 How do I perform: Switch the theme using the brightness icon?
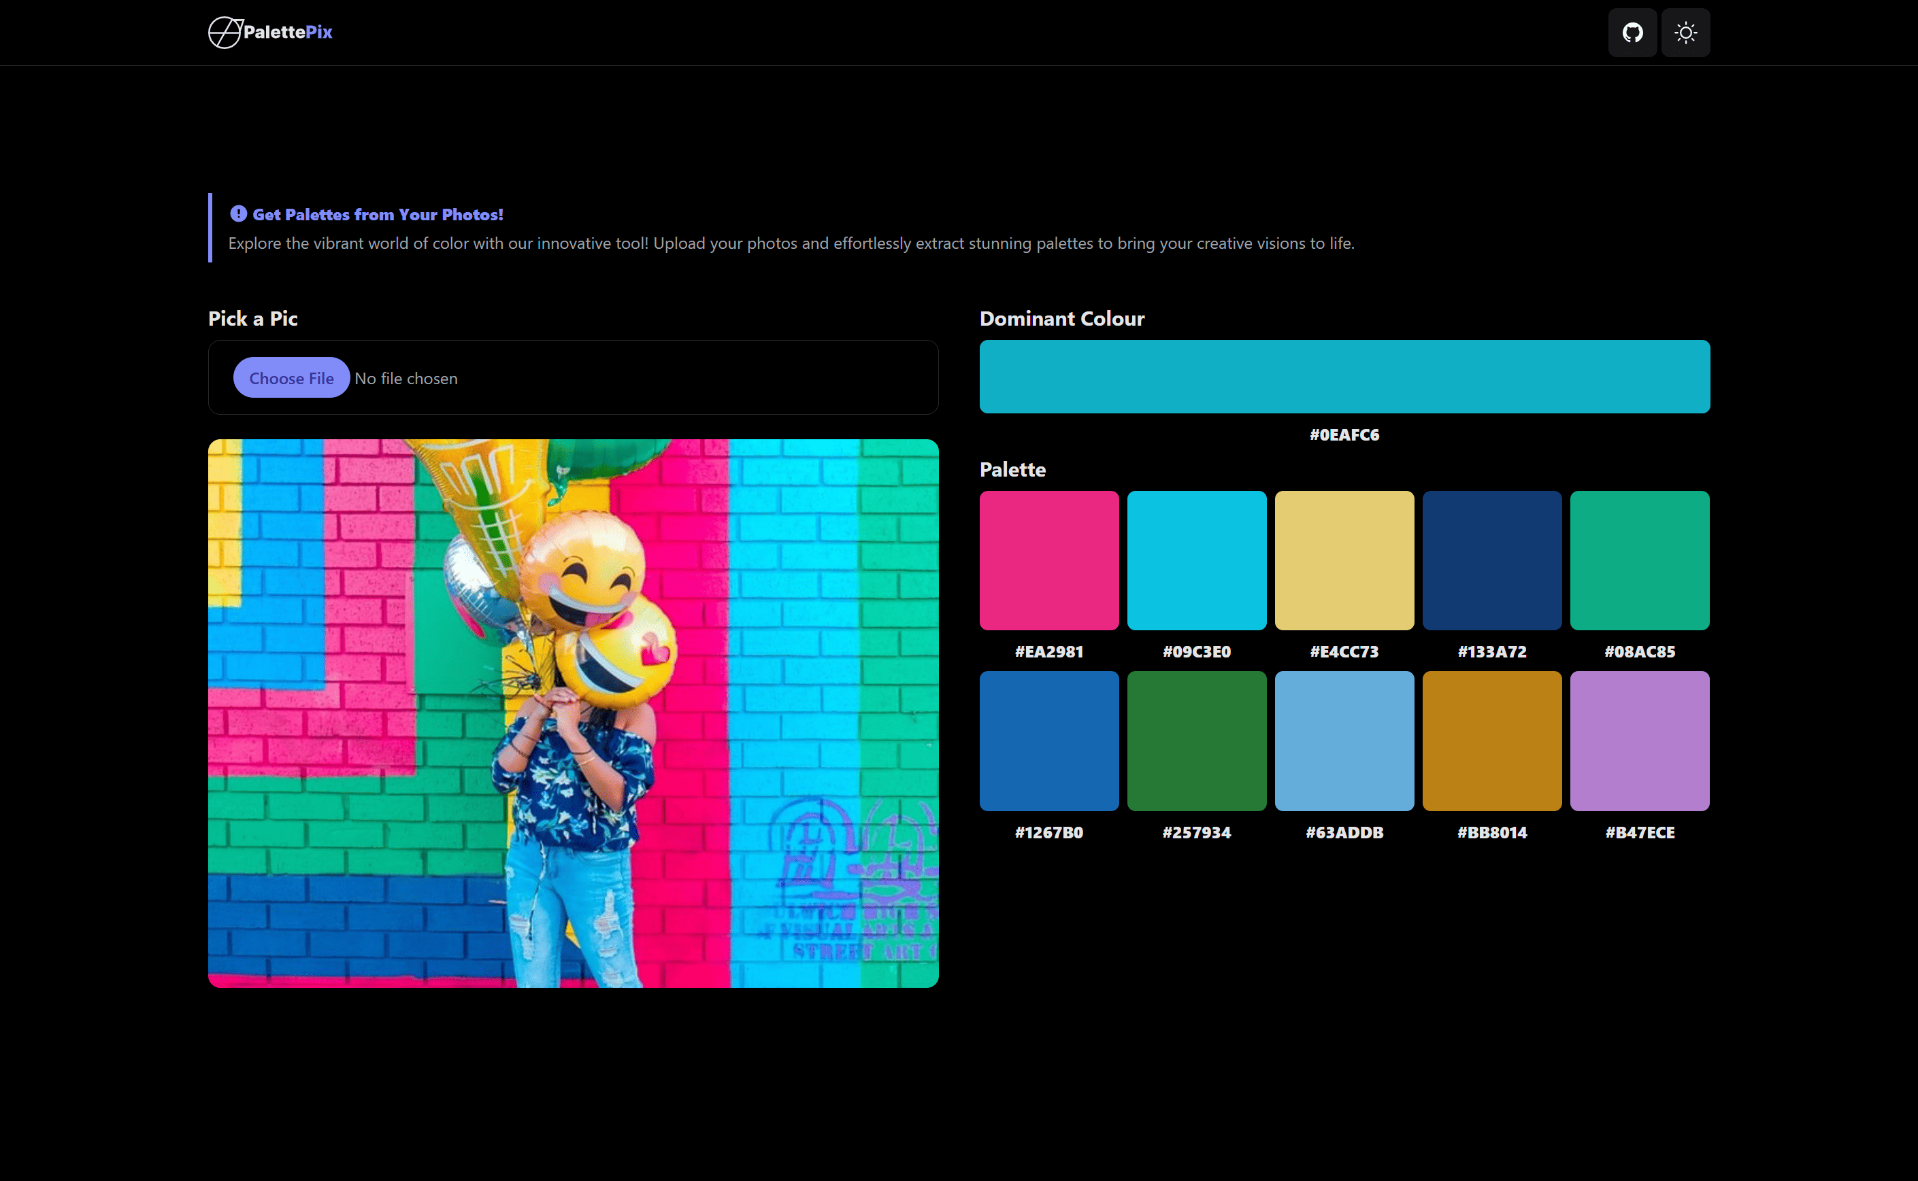click(x=1685, y=32)
